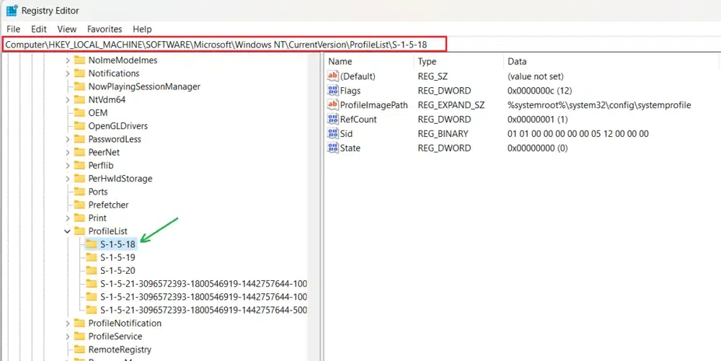Click the Flags DWORD value icon
Screen dimensions: 721x361
point(332,91)
